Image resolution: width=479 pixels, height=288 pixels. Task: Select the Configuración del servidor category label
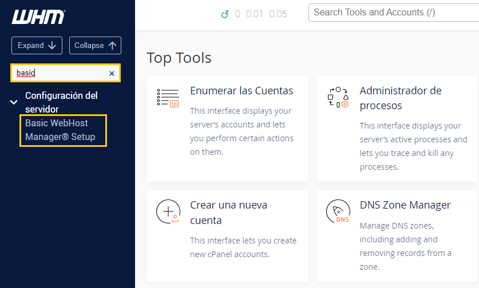(x=61, y=102)
